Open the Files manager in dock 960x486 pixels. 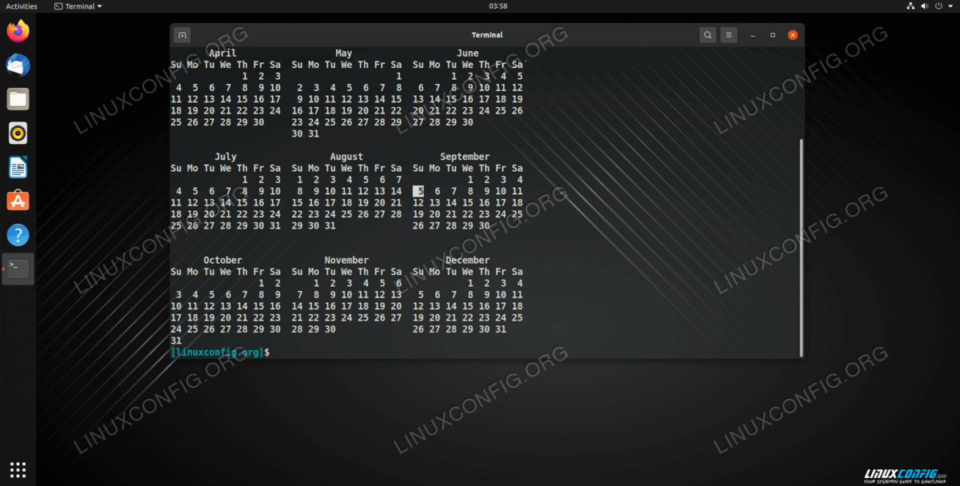(x=18, y=99)
